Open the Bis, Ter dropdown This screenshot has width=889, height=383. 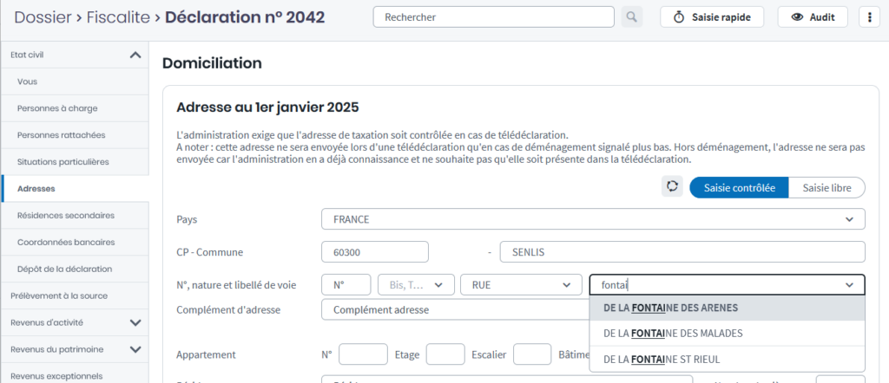(416, 284)
